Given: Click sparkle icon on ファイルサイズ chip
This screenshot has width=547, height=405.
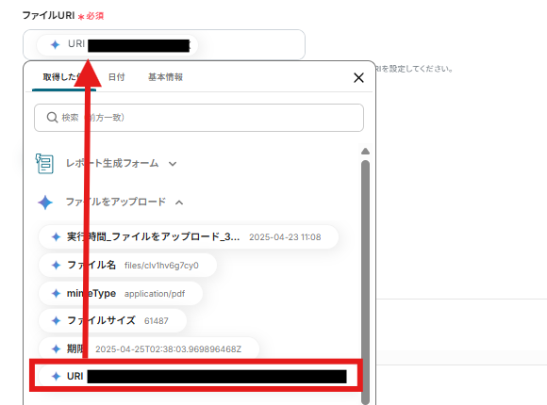Looking at the screenshot, I should 56,320.
